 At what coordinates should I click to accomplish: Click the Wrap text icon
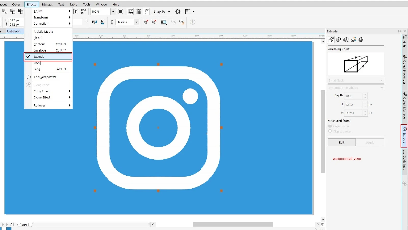click(164, 22)
